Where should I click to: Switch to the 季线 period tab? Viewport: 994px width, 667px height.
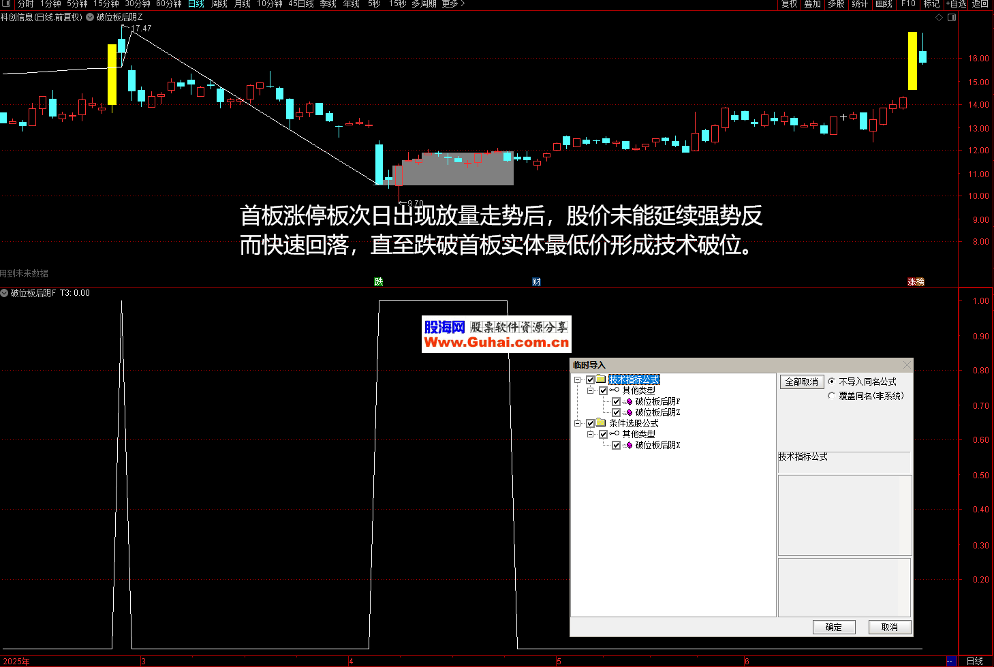(x=328, y=3)
